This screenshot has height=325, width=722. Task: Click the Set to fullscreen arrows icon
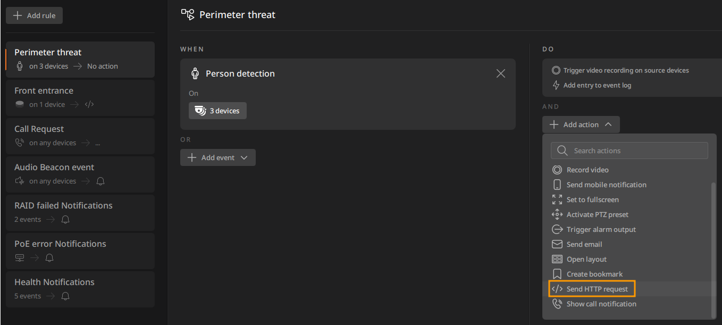(557, 199)
